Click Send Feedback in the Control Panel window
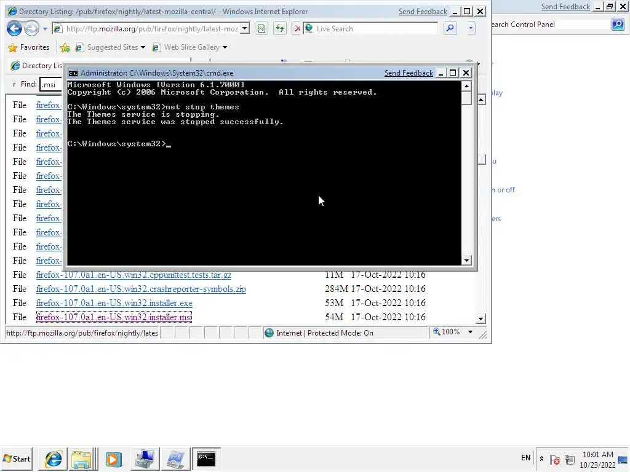The height and width of the screenshot is (472, 630). (565, 6)
